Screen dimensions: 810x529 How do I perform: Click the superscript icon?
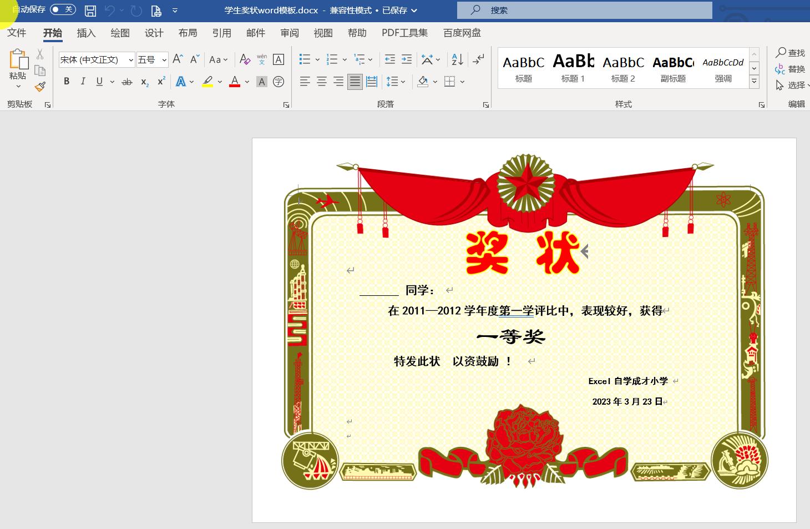160,82
